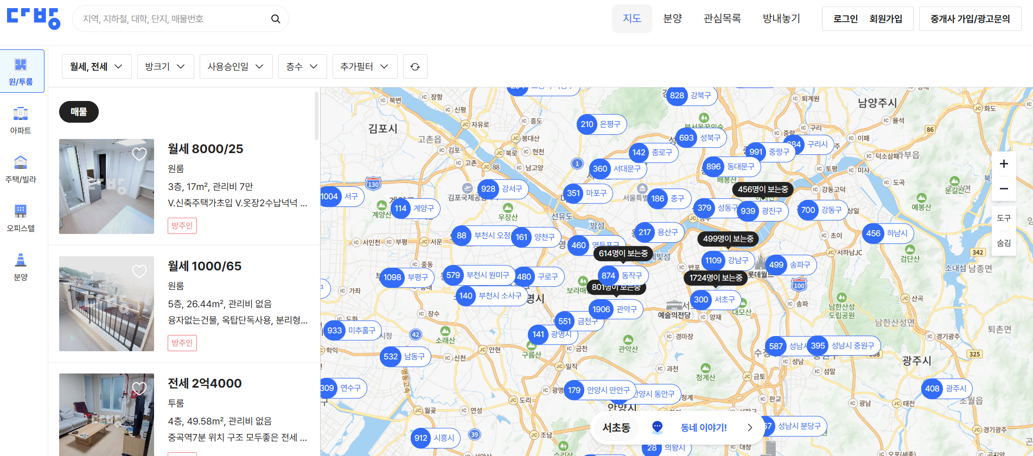The width and height of the screenshot is (1033, 456).
Task: Open the 532 남동구 cluster marker
Action: click(x=405, y=357)
